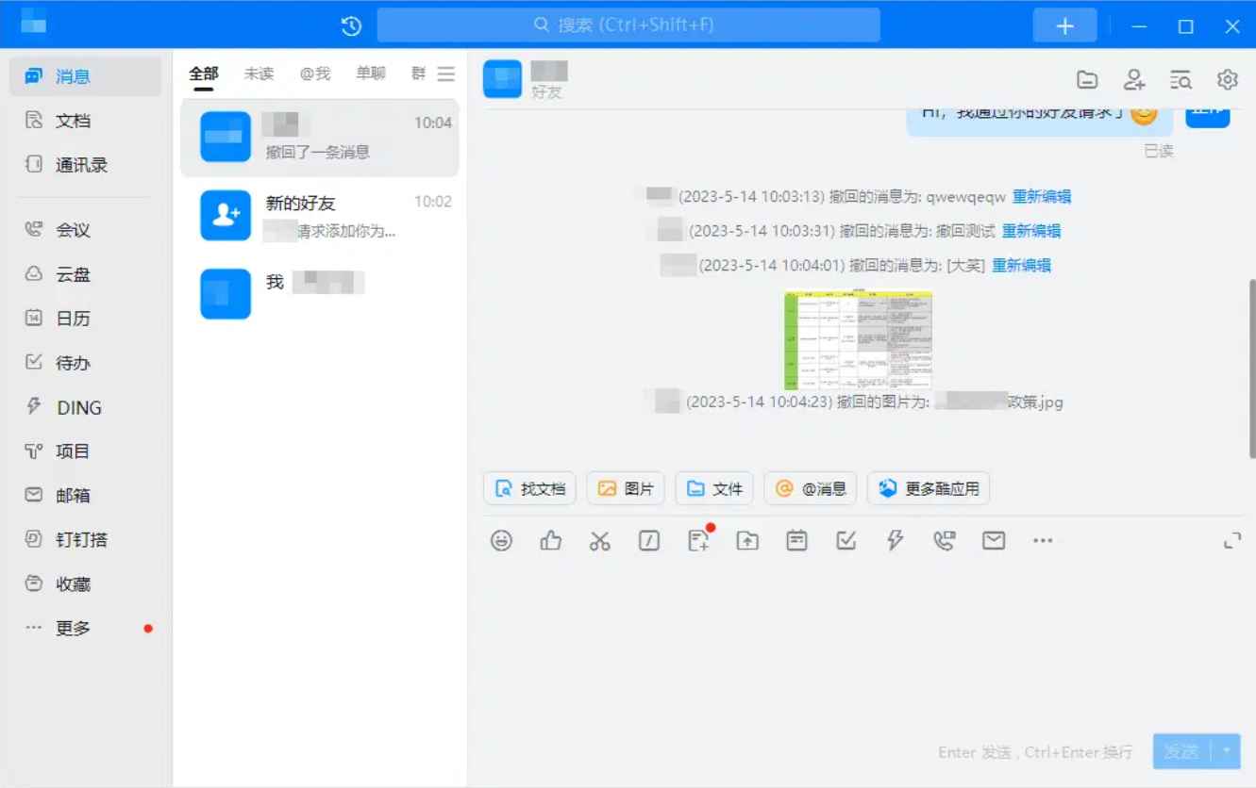This screenshot has width=1256, height=788.
Task: Click the chat history clock icon
Action: pos(350,26)
